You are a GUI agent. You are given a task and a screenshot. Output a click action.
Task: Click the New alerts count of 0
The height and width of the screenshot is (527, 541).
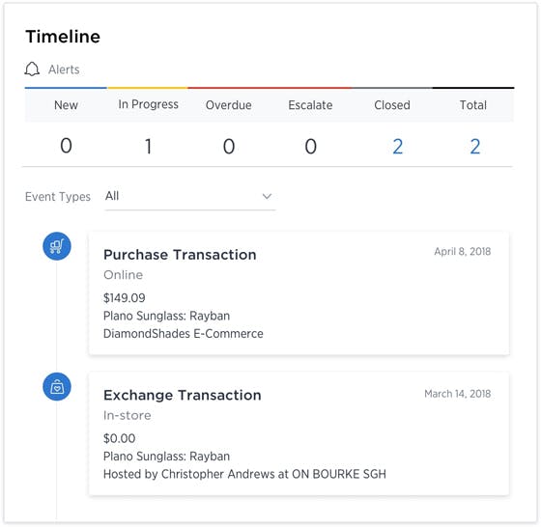tap(66, 146)
